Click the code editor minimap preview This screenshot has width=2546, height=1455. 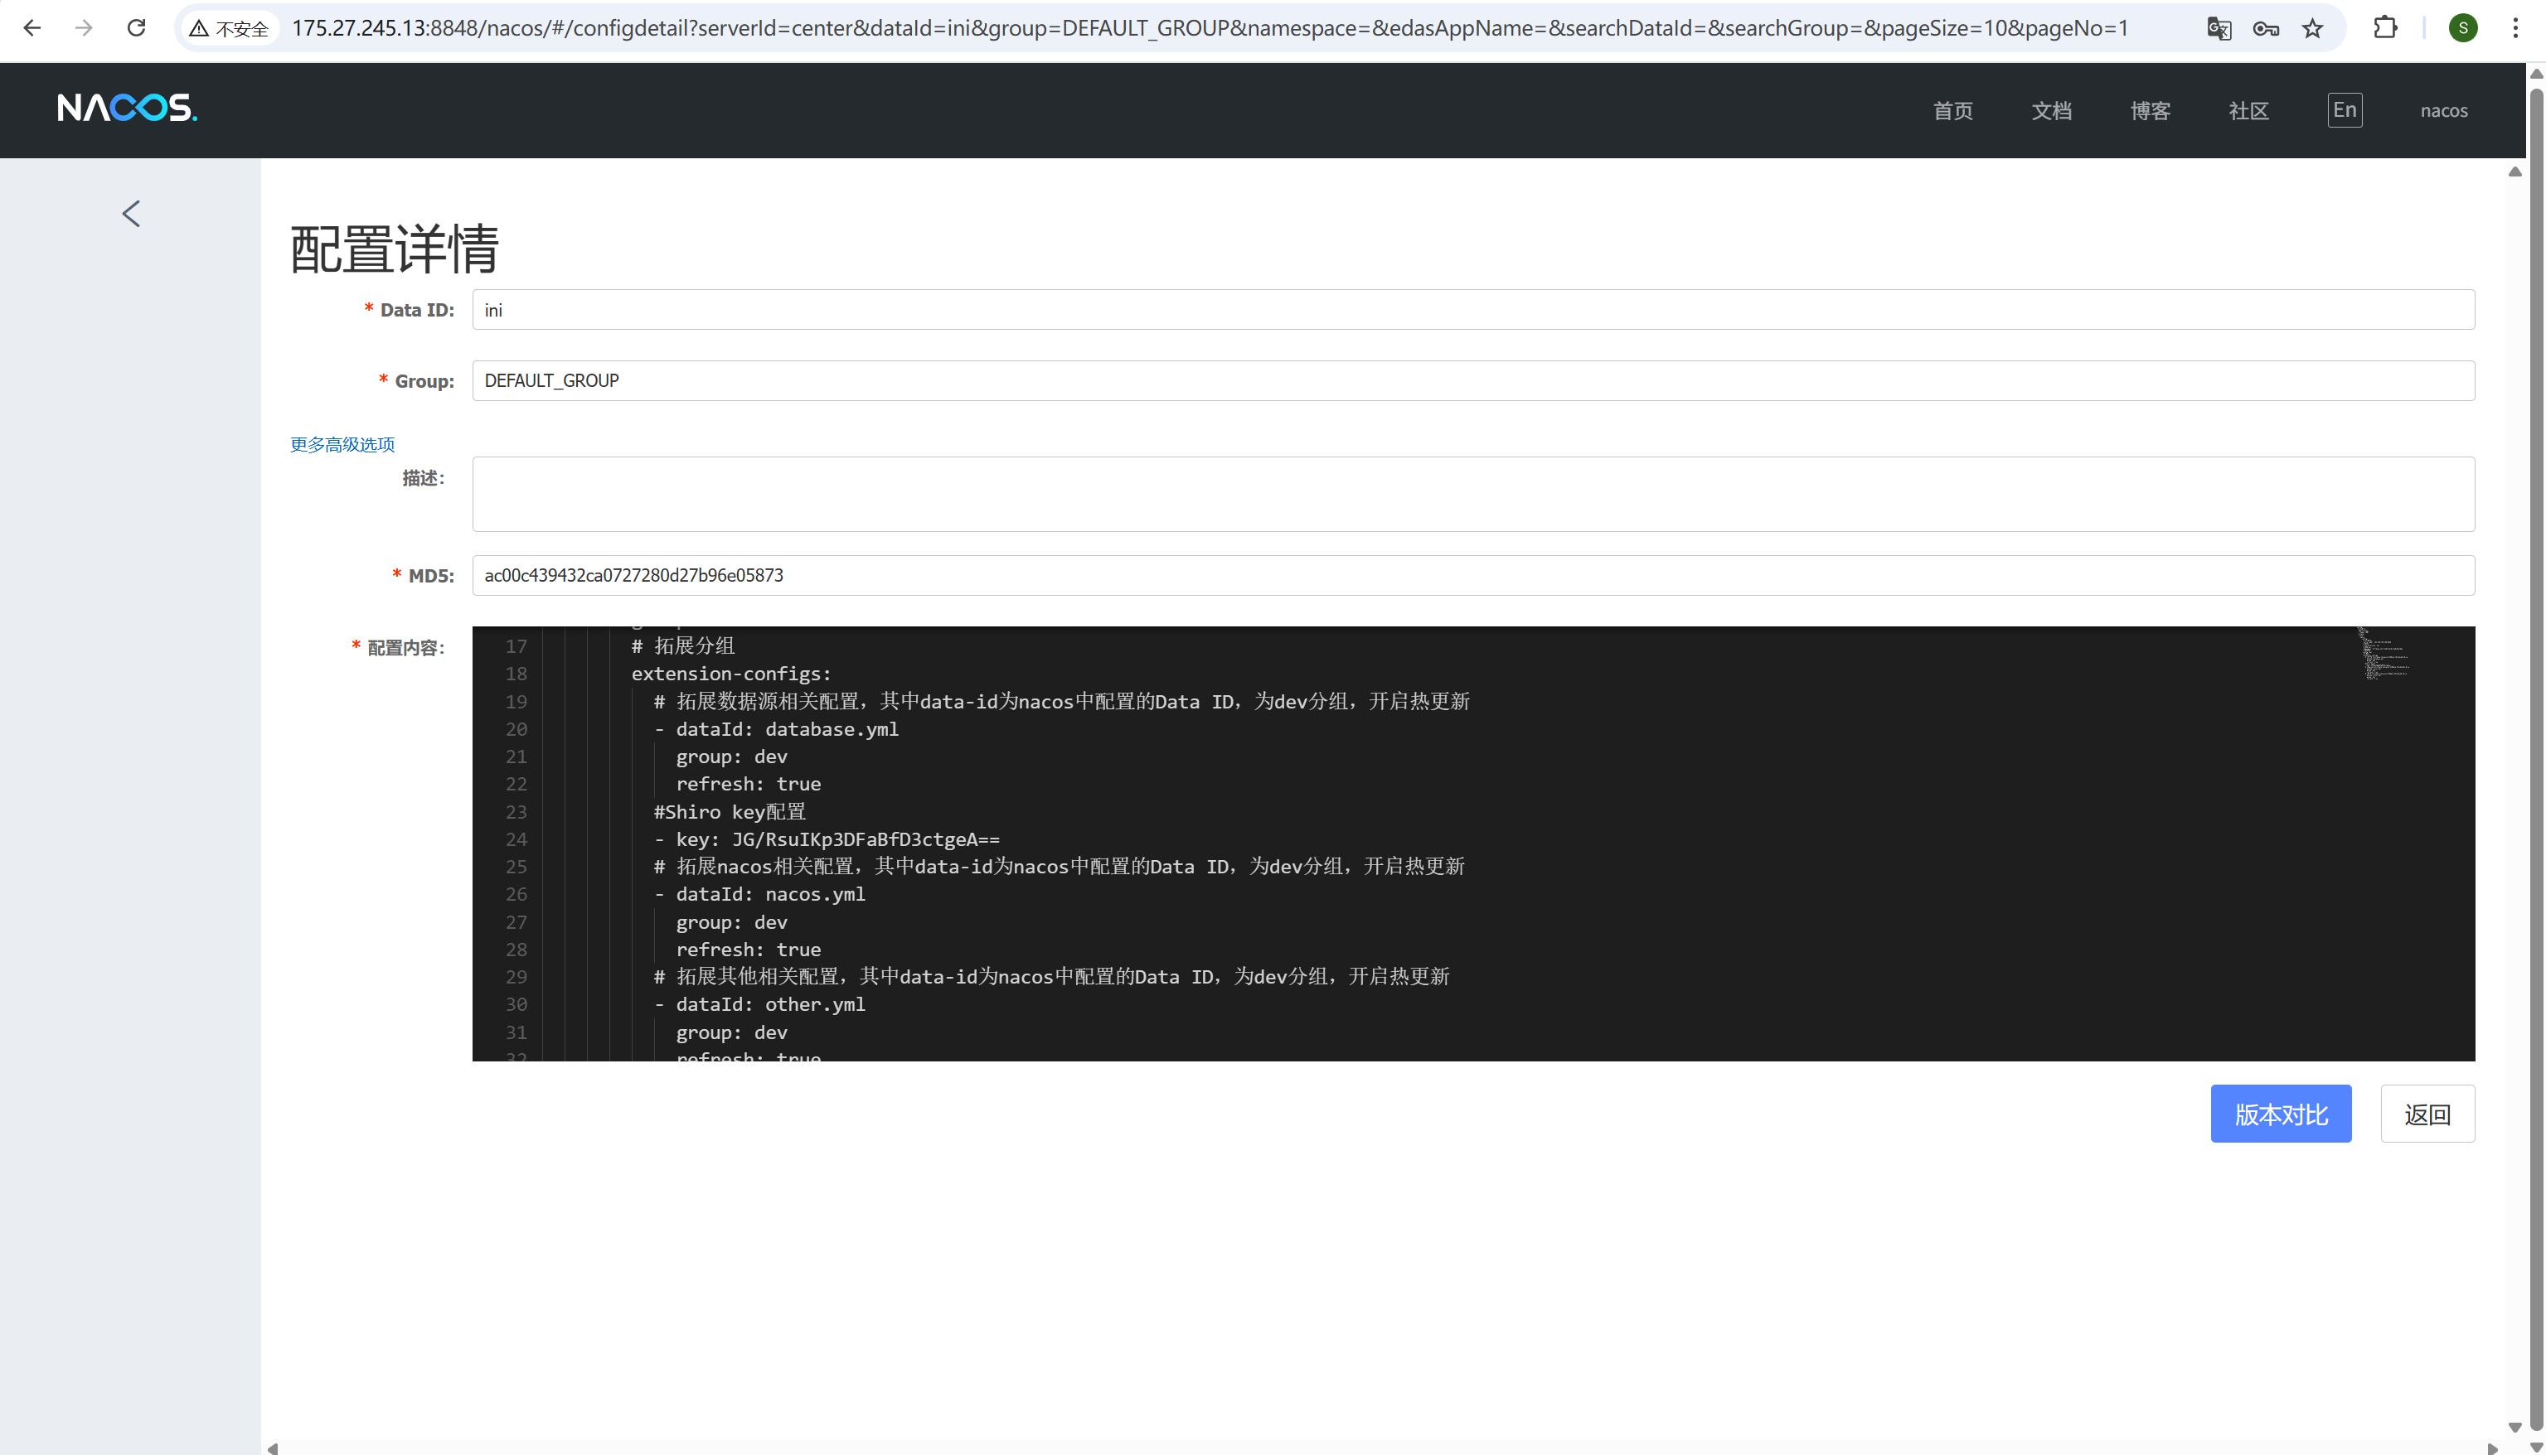2385,655
